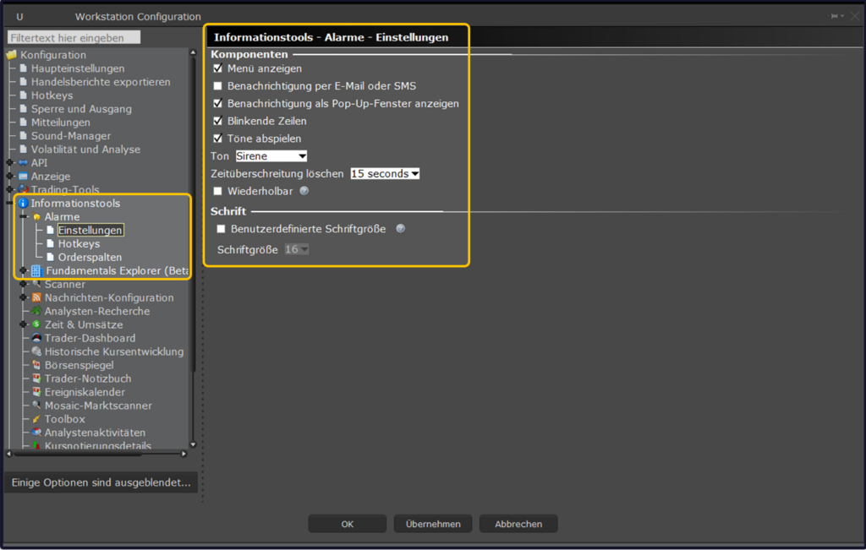The image size is (866, 550).
Task: Open Zeitüberschreitung löschen dropdown (15 seconds)
Action: coord(385,174)
